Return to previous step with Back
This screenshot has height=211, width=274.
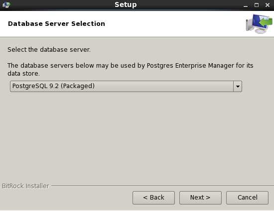tap(153, 198)
